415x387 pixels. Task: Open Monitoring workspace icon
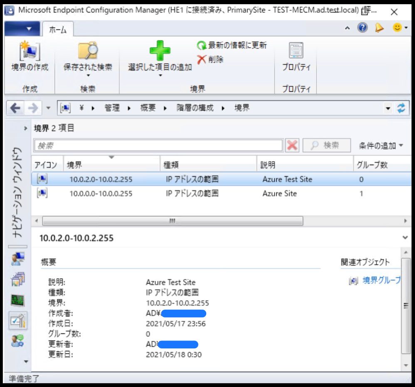[18, 300]
